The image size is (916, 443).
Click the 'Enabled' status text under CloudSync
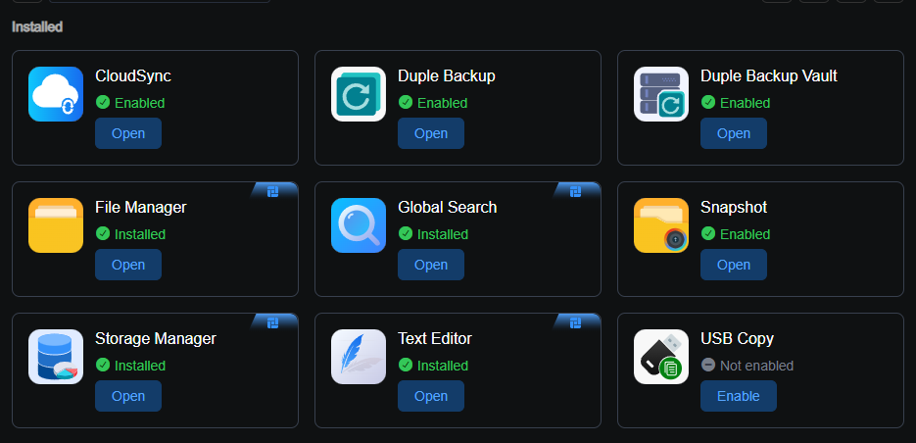[x=140, y=103]
